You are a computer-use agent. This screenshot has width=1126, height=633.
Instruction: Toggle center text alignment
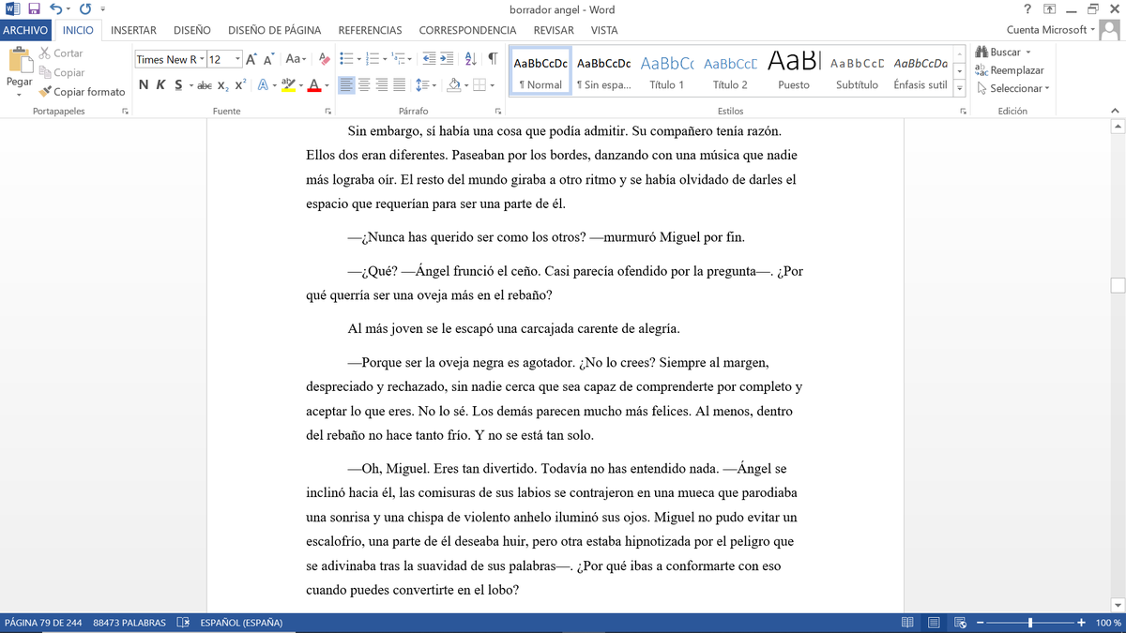coord(364,84)
